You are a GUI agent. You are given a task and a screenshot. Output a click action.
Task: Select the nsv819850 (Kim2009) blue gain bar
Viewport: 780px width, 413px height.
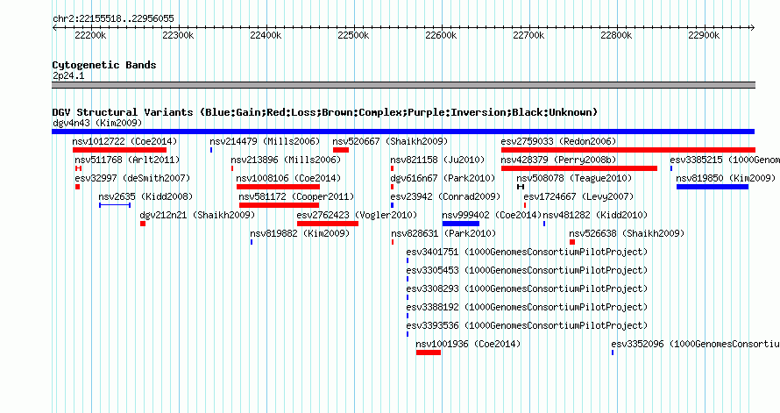(713, 187)
